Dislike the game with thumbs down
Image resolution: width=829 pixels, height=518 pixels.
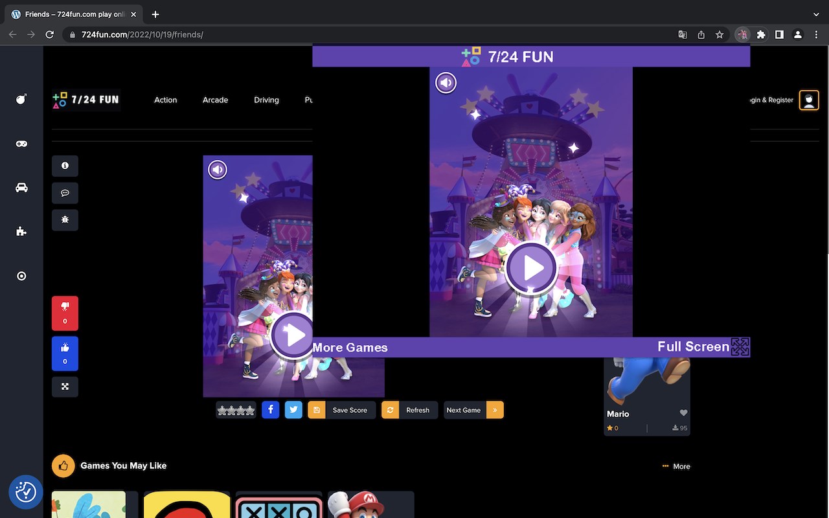(x=65, y=313)
